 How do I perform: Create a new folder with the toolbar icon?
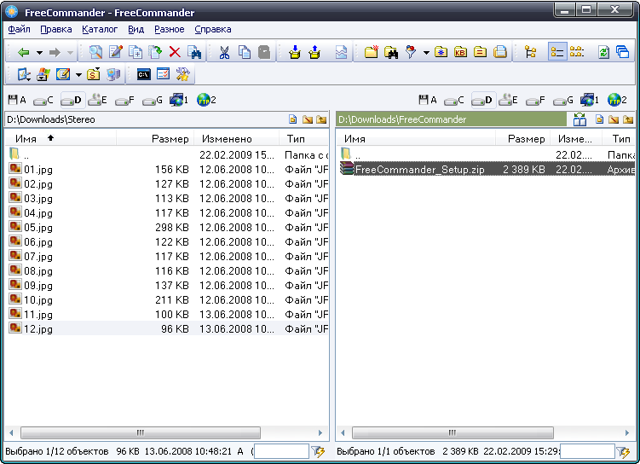point(371,52)
